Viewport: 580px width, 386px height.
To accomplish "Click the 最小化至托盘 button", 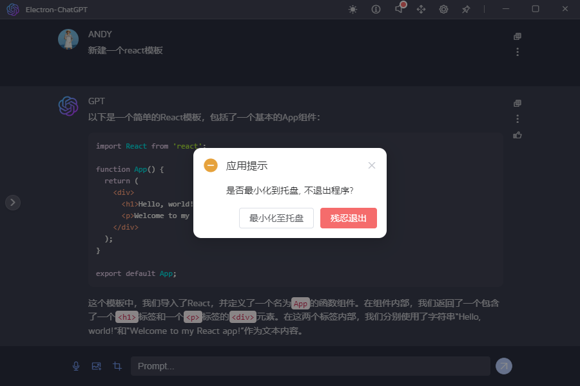I will coord(276,218).
